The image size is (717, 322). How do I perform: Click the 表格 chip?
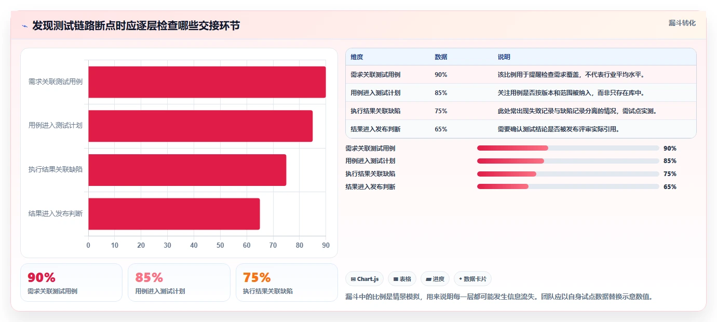tap(402, 279)
